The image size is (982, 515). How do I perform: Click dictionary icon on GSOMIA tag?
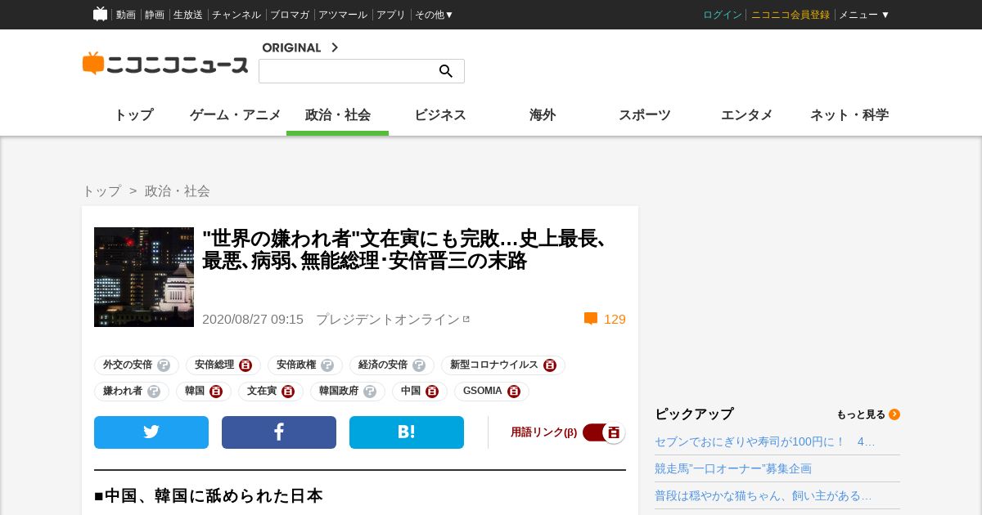pos(514,392)
